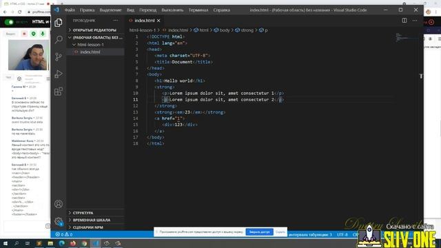The image size is (441, 248).
Task: Open the Accounts menu in the activity bar
Action: click(59, 204)
